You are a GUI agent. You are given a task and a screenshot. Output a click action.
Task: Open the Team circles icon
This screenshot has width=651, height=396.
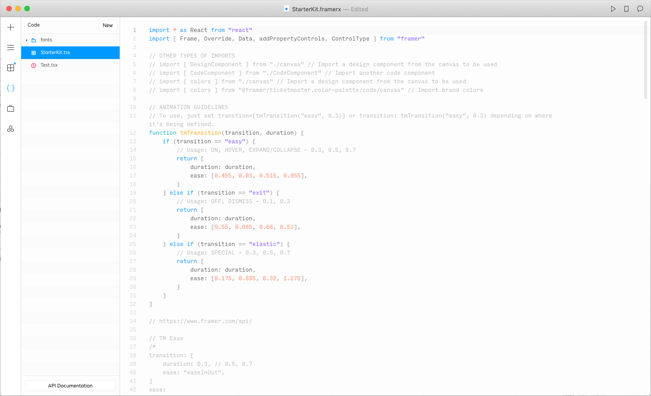point(11,129)
